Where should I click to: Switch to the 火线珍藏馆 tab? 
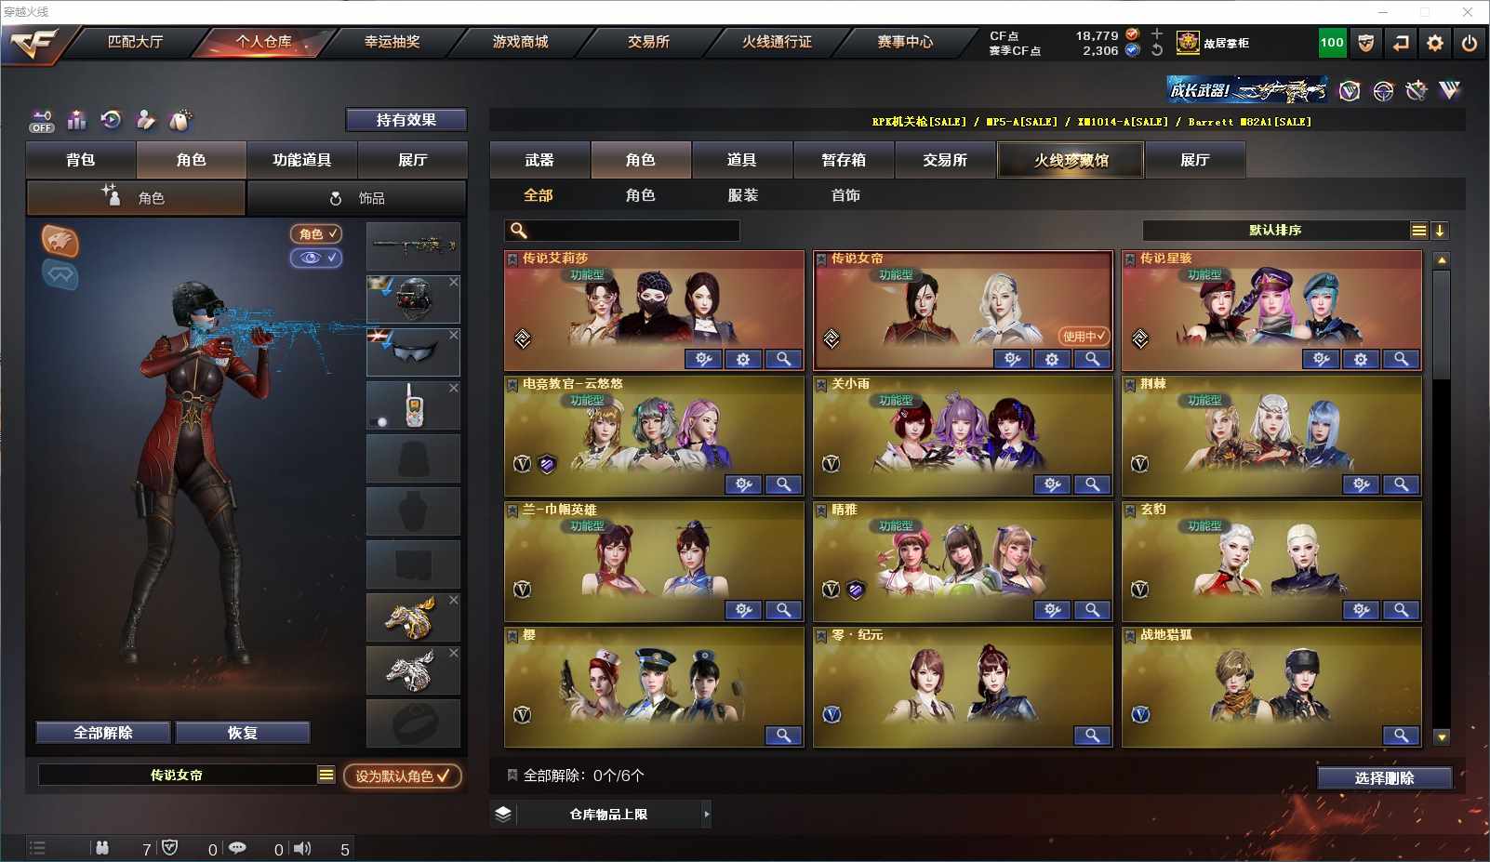(x=1071, y=160)
